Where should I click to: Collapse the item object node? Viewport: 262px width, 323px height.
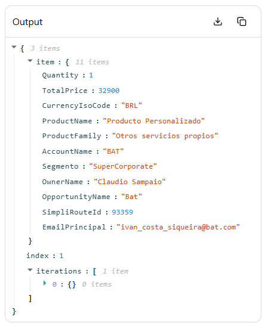30,61
